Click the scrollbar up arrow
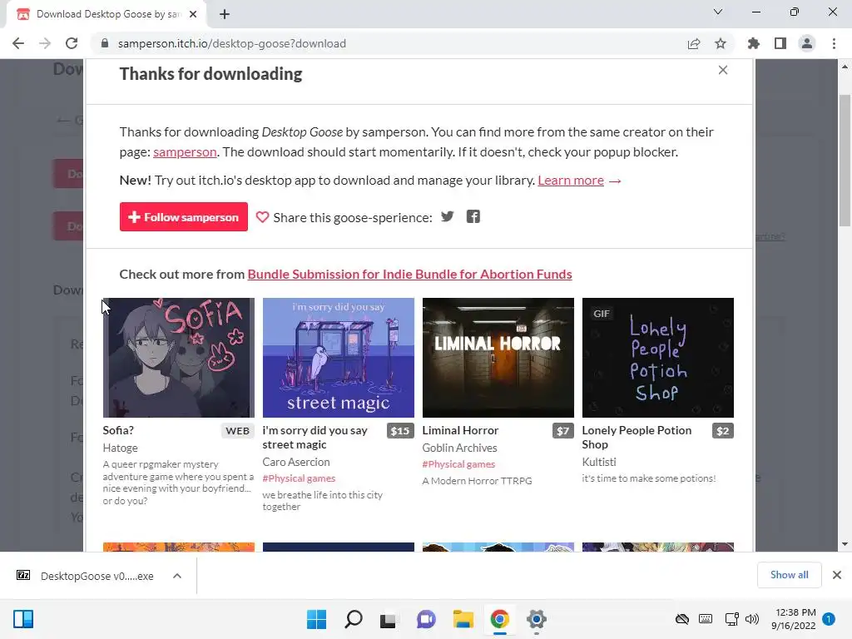Image resolution: width=852 pixels, height=639 pixels. [x=845, y=67]
